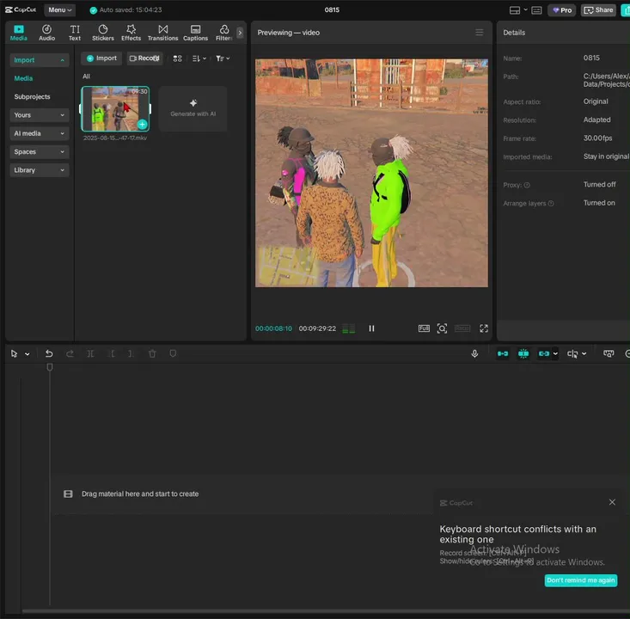Open the Text tab

75,33
